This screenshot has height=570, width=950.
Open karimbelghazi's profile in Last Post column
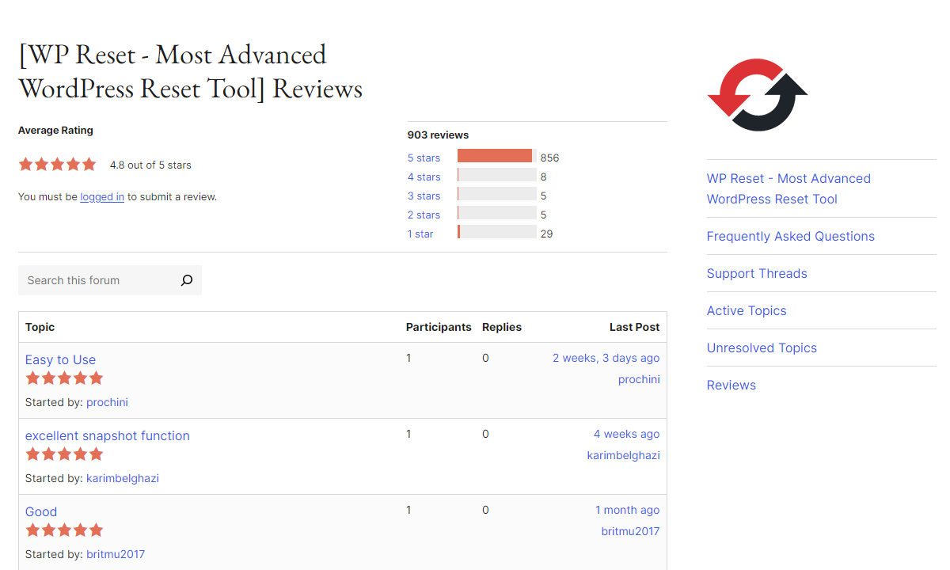point(623,455)
